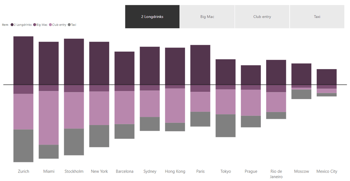Viewport: 350px width, 181px height.
Task: Click the dark purple segment of Paris's bar
Action: point(200,64)
